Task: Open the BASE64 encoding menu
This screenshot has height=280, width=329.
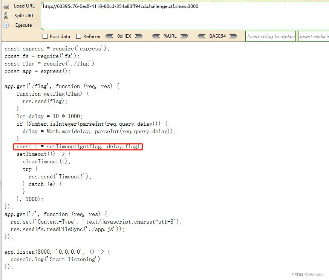Action: coord(217,36)
